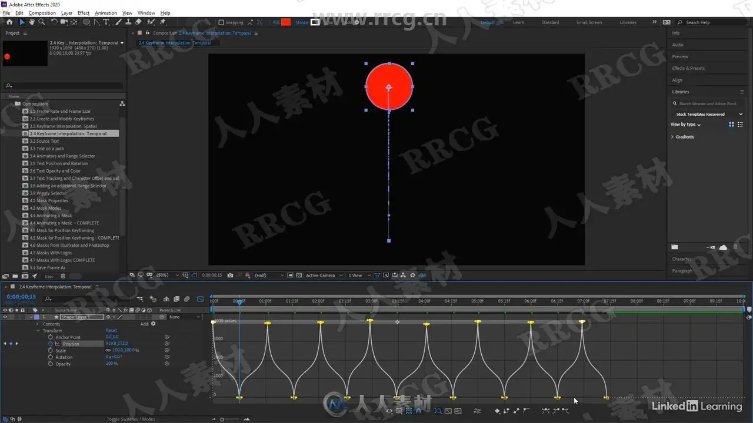Open the Composition menu
The image size is (753, 423).
(42, 13)
